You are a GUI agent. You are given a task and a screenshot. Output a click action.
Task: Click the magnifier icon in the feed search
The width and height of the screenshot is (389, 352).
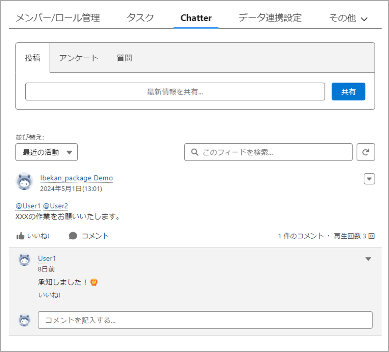194,152
